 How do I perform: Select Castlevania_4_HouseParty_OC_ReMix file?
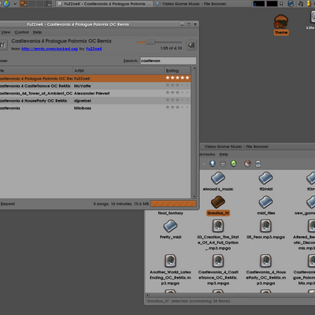265,261
